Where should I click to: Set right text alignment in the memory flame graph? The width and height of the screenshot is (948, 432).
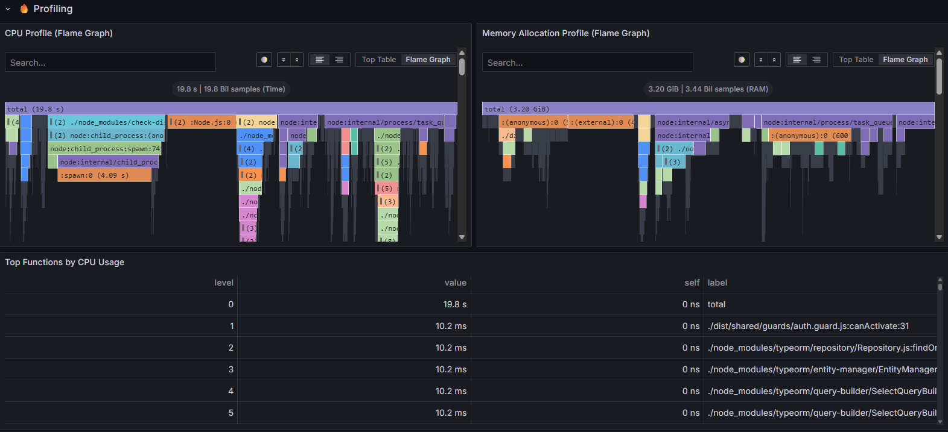tap(816, 60)
